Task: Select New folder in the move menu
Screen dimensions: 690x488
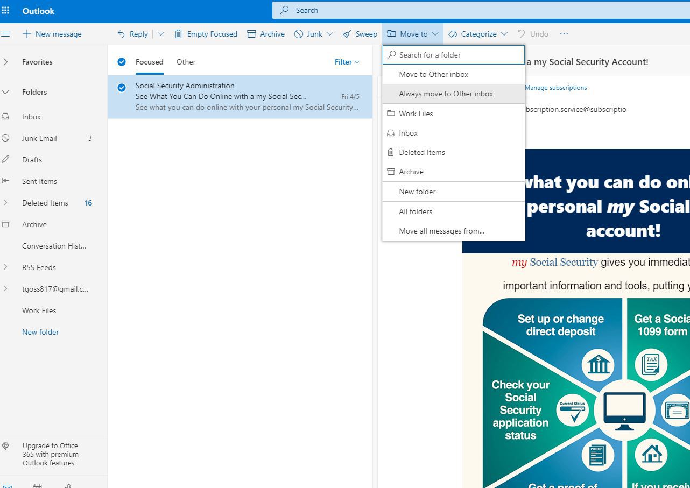Action: [x=454, y=192]
